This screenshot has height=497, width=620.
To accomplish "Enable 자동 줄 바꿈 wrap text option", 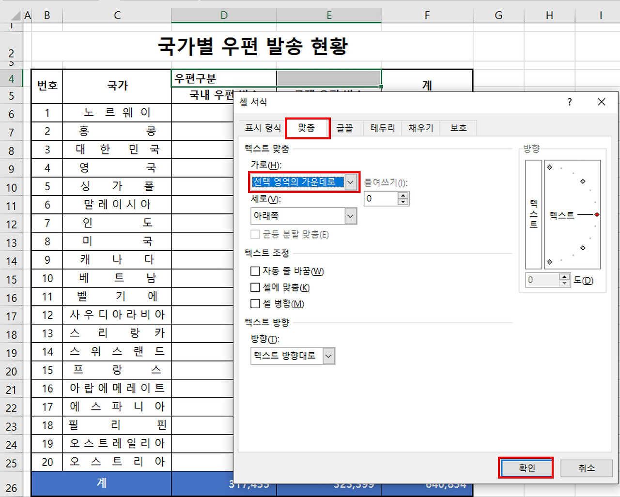I will pos(255,271).
